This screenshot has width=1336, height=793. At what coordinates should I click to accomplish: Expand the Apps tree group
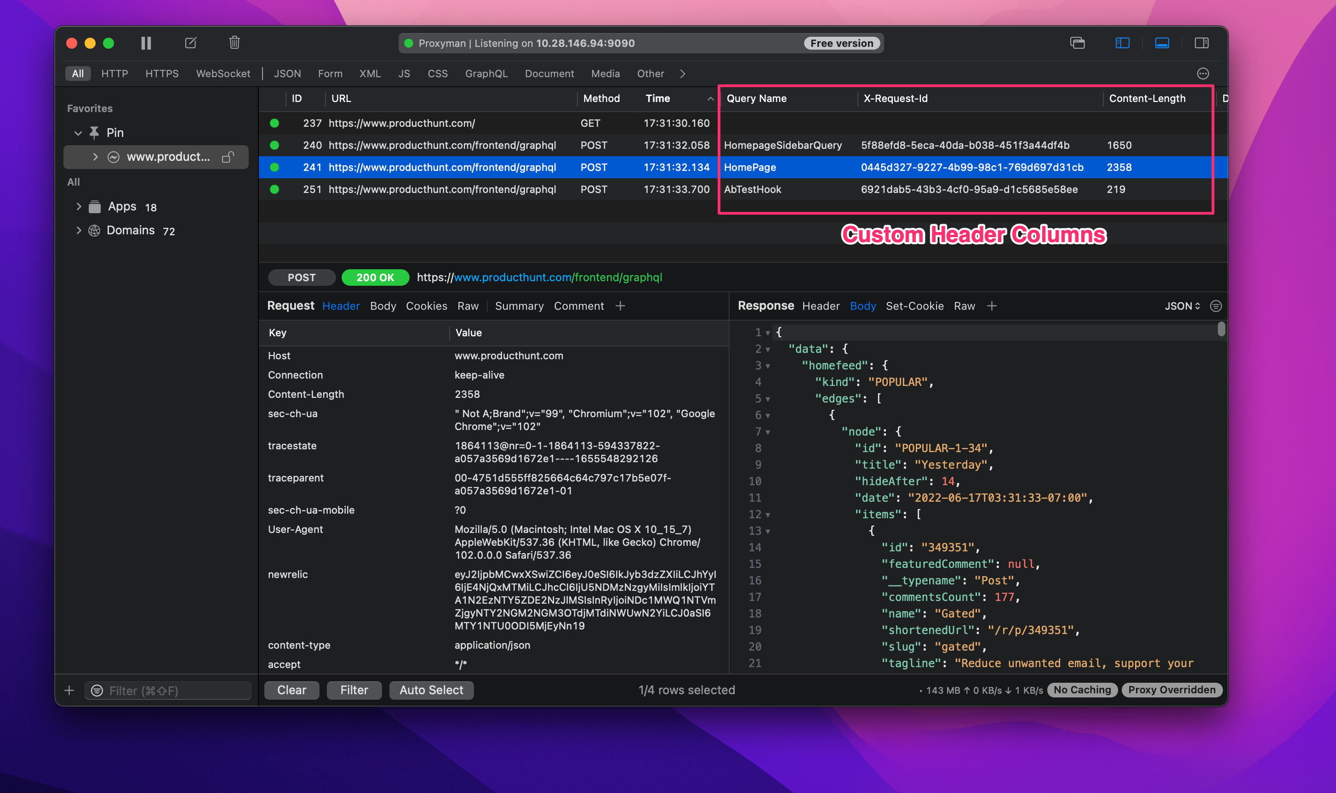[79, 206]
